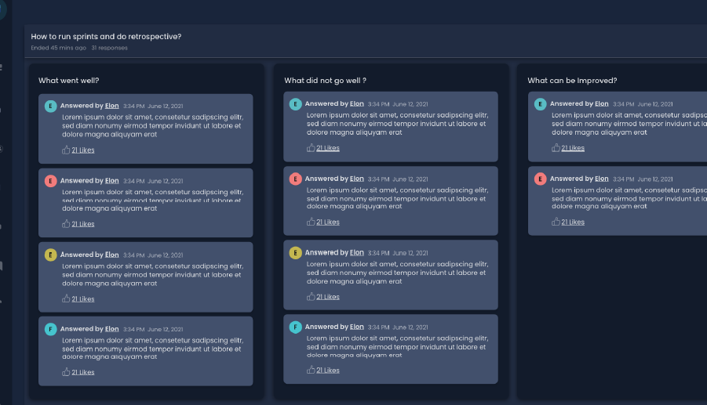The width and height of the screenshot is (707, 405).
Task: Click the 'How to run sprints and do retrospective?' title
Action: (106, 36)
